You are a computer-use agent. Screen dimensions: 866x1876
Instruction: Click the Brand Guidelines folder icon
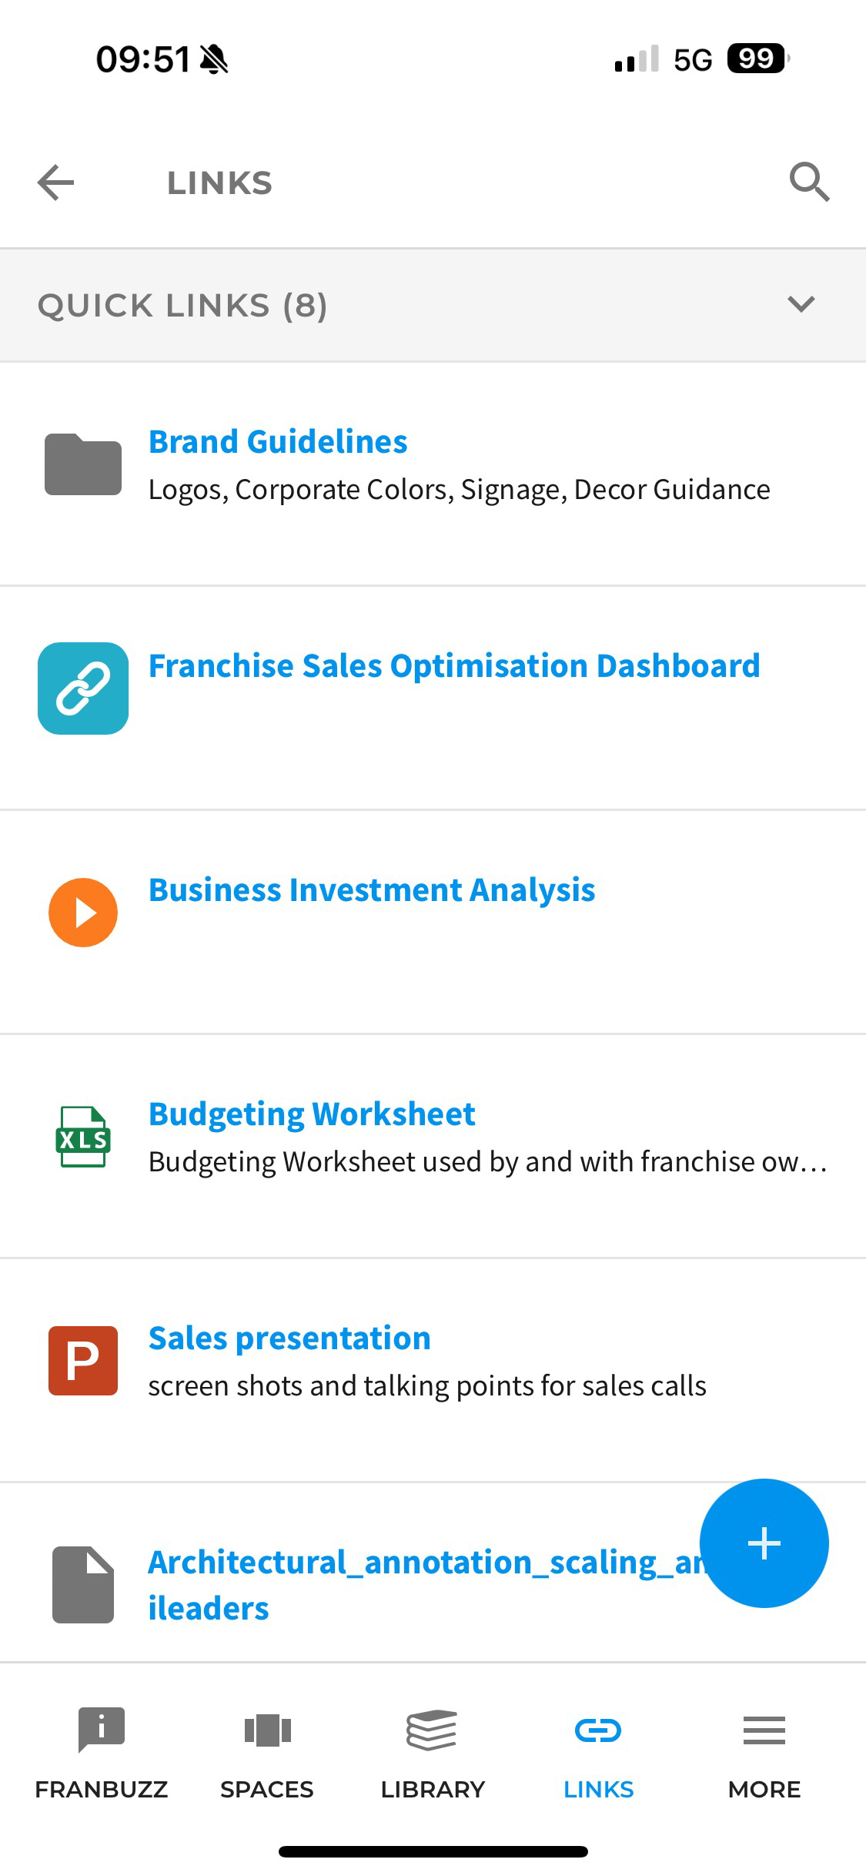83,464
